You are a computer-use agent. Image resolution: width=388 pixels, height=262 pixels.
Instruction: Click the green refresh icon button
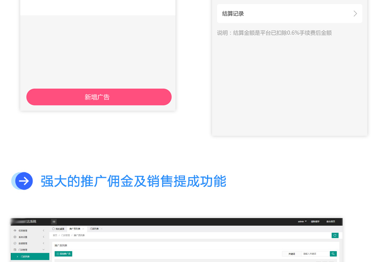click(x=335, y=235)
